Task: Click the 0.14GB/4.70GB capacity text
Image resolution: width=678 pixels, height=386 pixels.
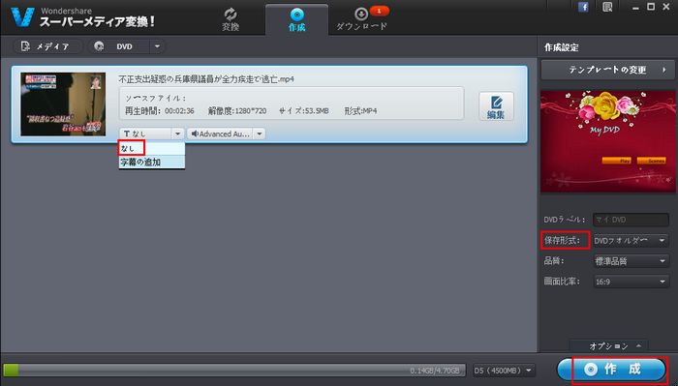Action: point(436,371)
